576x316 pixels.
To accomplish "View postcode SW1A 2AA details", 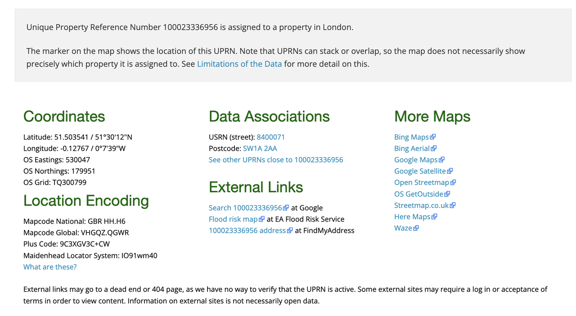I will click(x=260, y=148).
